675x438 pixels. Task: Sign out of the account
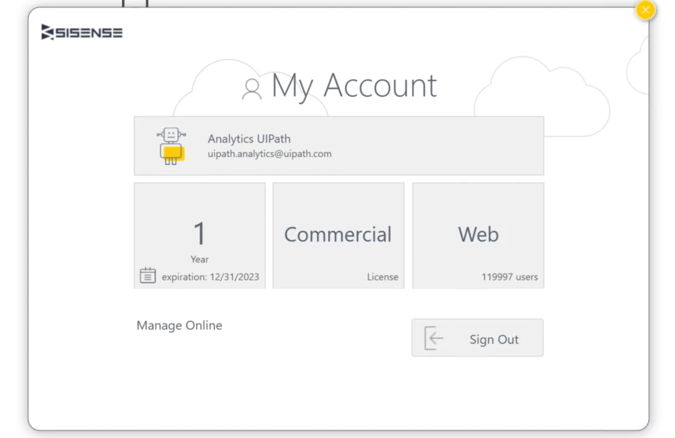point(477,338)
